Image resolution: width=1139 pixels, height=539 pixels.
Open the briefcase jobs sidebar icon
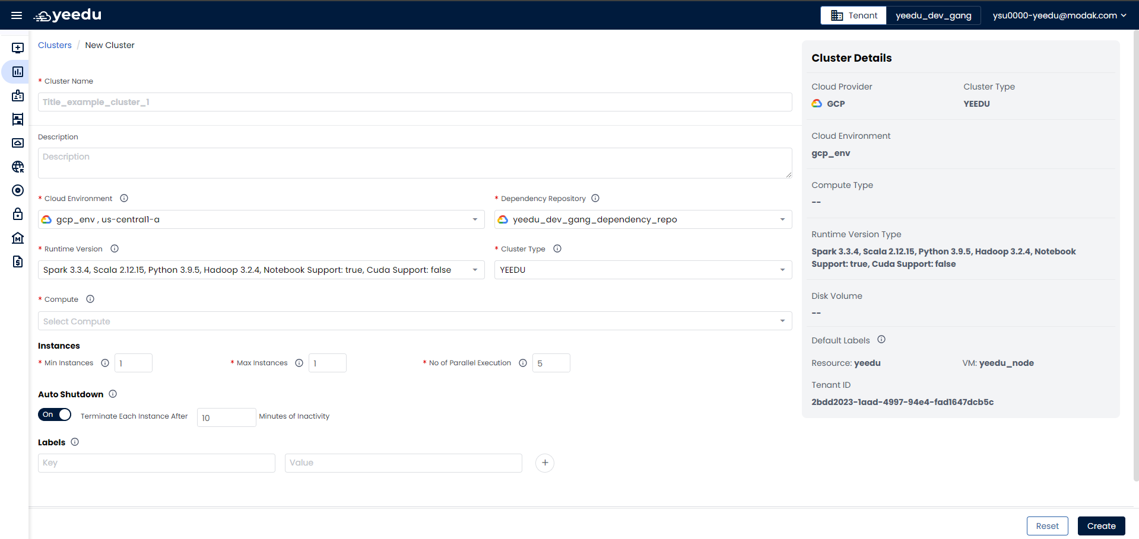(x=18, y=95)
